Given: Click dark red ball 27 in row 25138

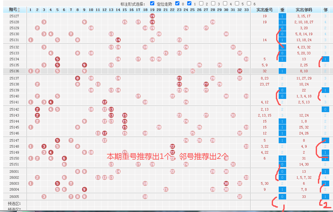Looking at the screenshot, I should tap(206, 84).
